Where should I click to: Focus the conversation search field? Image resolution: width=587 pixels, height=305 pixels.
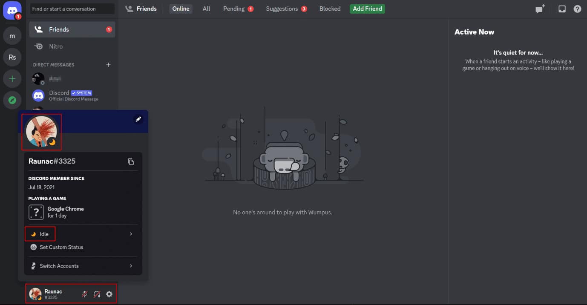click(x=72, y=9)
